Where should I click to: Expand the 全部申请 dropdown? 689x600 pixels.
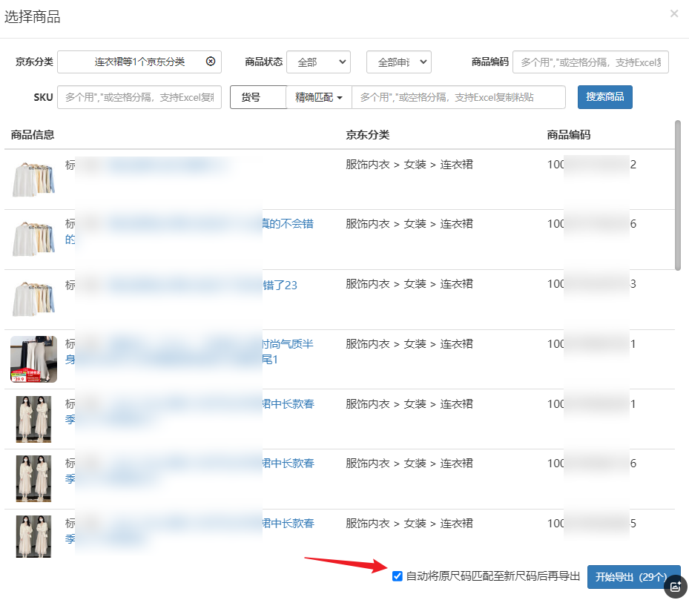point(398,62)
